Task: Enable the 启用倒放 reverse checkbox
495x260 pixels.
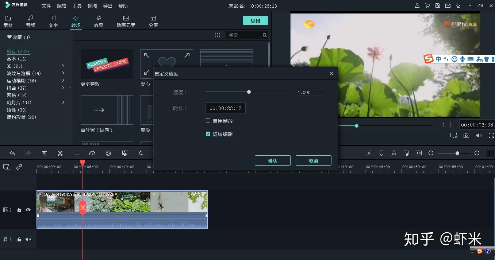Action: coord(208,121)
